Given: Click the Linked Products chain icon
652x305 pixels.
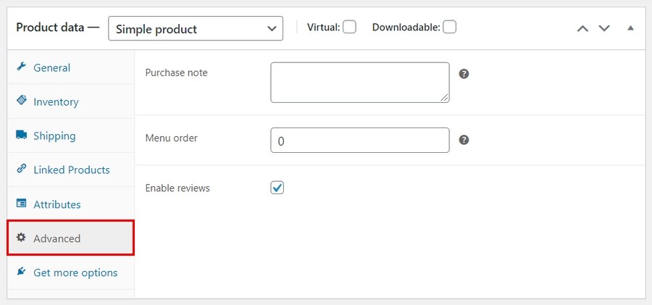Looking at the screenshot, I should pos(21,169).
